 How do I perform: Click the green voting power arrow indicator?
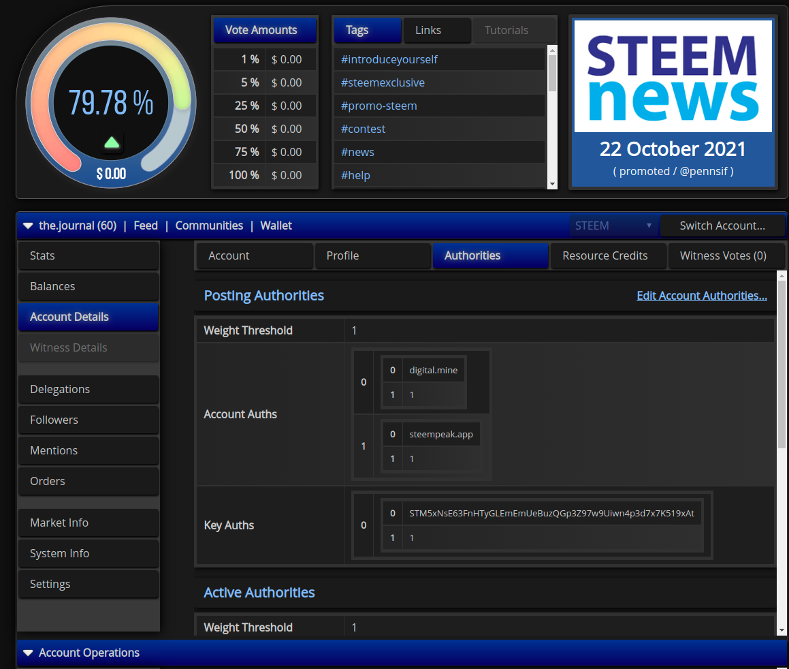(112, 142)
